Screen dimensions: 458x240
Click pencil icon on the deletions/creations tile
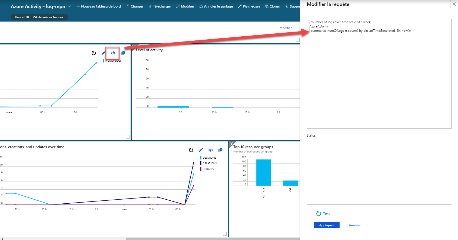[x=201, y=150]
